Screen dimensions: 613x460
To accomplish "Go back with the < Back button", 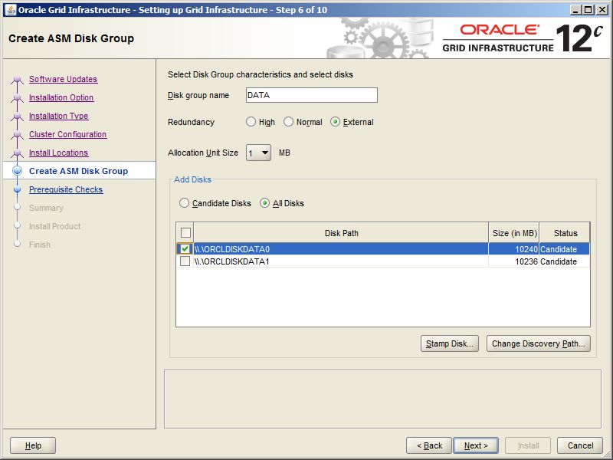I will coord(429,445).
